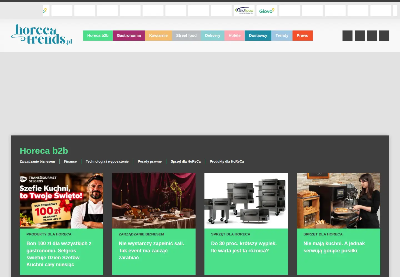Viewport: 400px width, 277px height.
Task: Open the Horeca b2b menu tab
Action: [98, 35]
